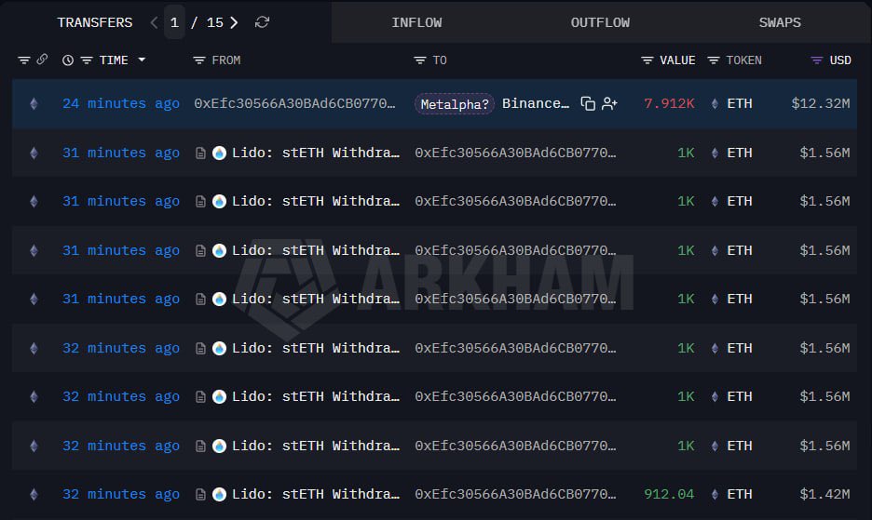The image size is (872, 520).
Task: Click the TIME column header label
Action: (x=114, y=60)
